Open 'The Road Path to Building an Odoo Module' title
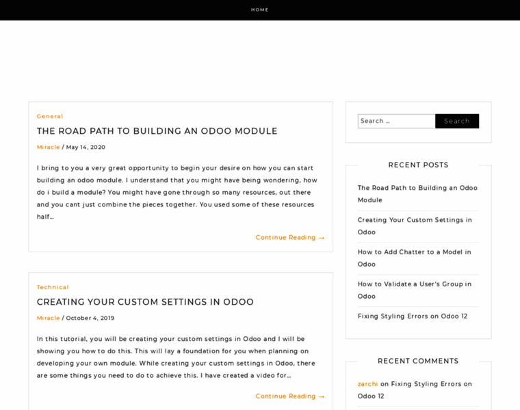 point(157,131)
